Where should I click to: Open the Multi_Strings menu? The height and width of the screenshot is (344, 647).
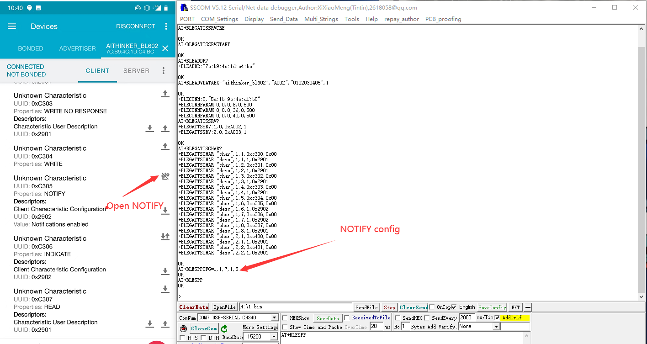[x=321, y=19]
